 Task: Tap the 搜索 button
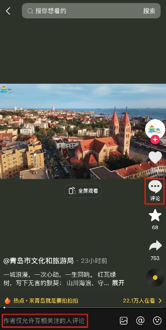click(149, 11)
